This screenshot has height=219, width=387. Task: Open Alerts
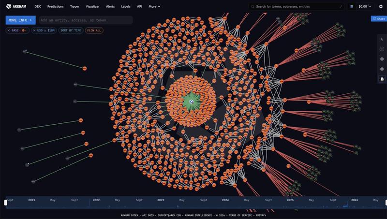tap(110, 6)
